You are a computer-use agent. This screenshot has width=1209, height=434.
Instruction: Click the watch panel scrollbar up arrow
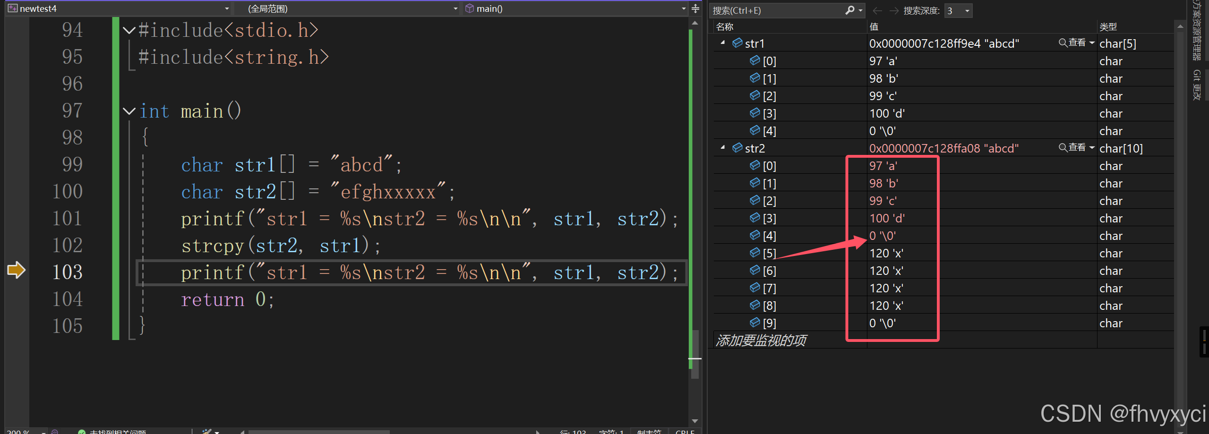[1180, 27]
